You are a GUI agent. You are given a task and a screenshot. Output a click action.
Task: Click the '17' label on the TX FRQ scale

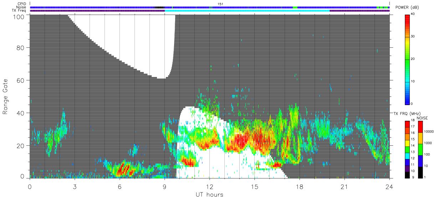coord(413,126)
